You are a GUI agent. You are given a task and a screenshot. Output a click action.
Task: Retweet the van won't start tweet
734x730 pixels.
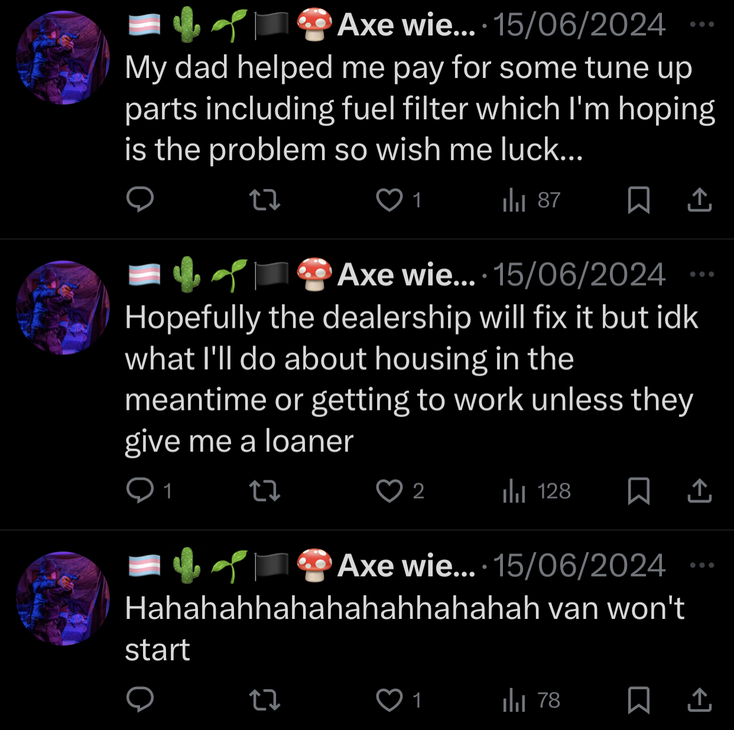[264, 700]
